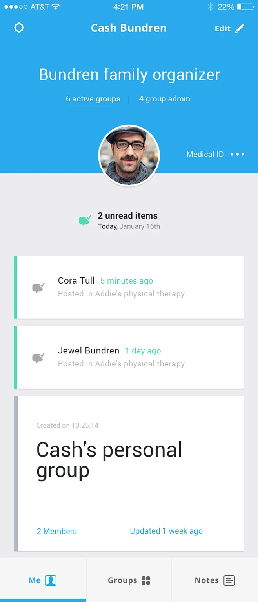Screen dimensions: 258x602
Task: Open the Medical ID three-dots menu
Action: (237, 154)
